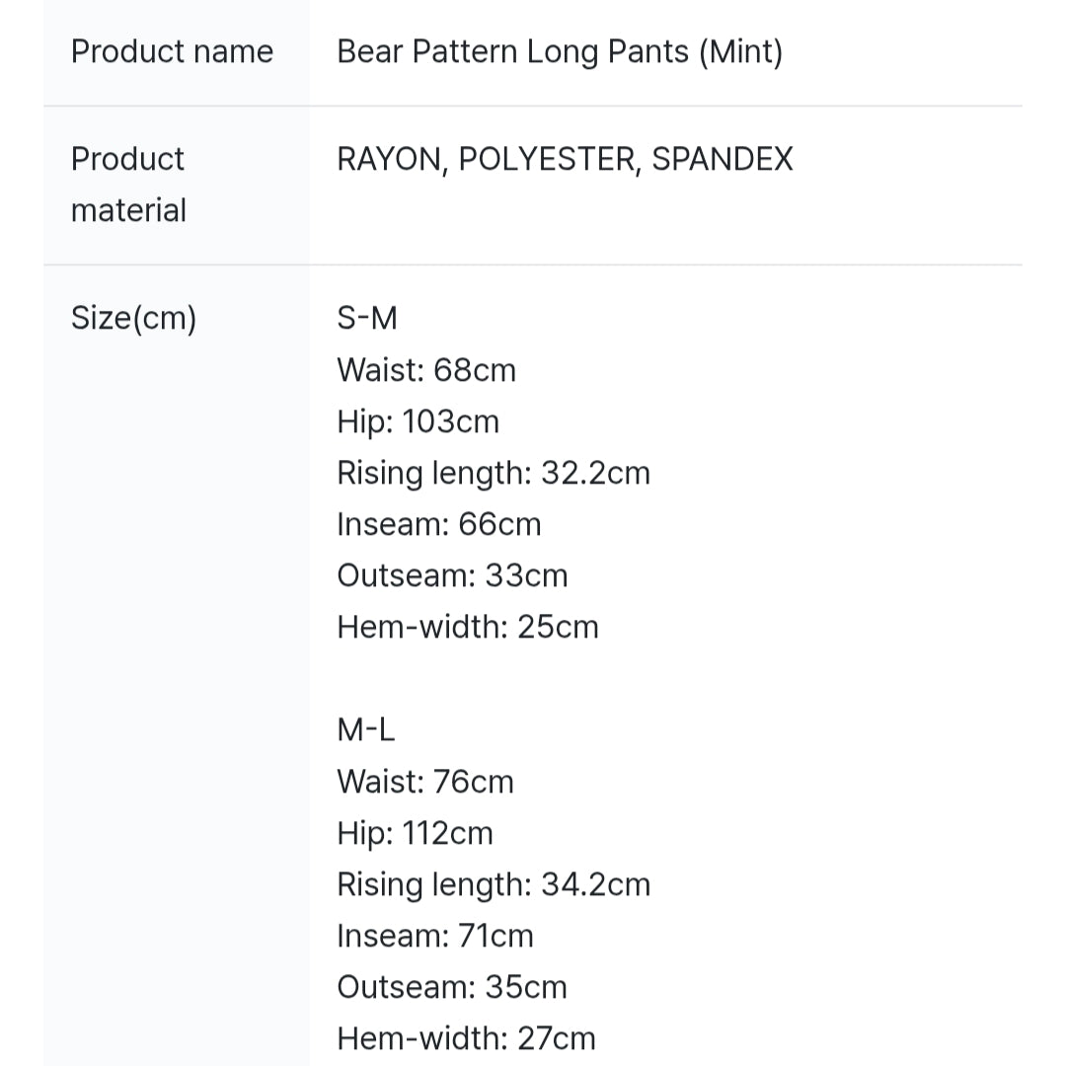
Task: Click the "Rising length: 34.2cm" line
Action: pos(494,884)
